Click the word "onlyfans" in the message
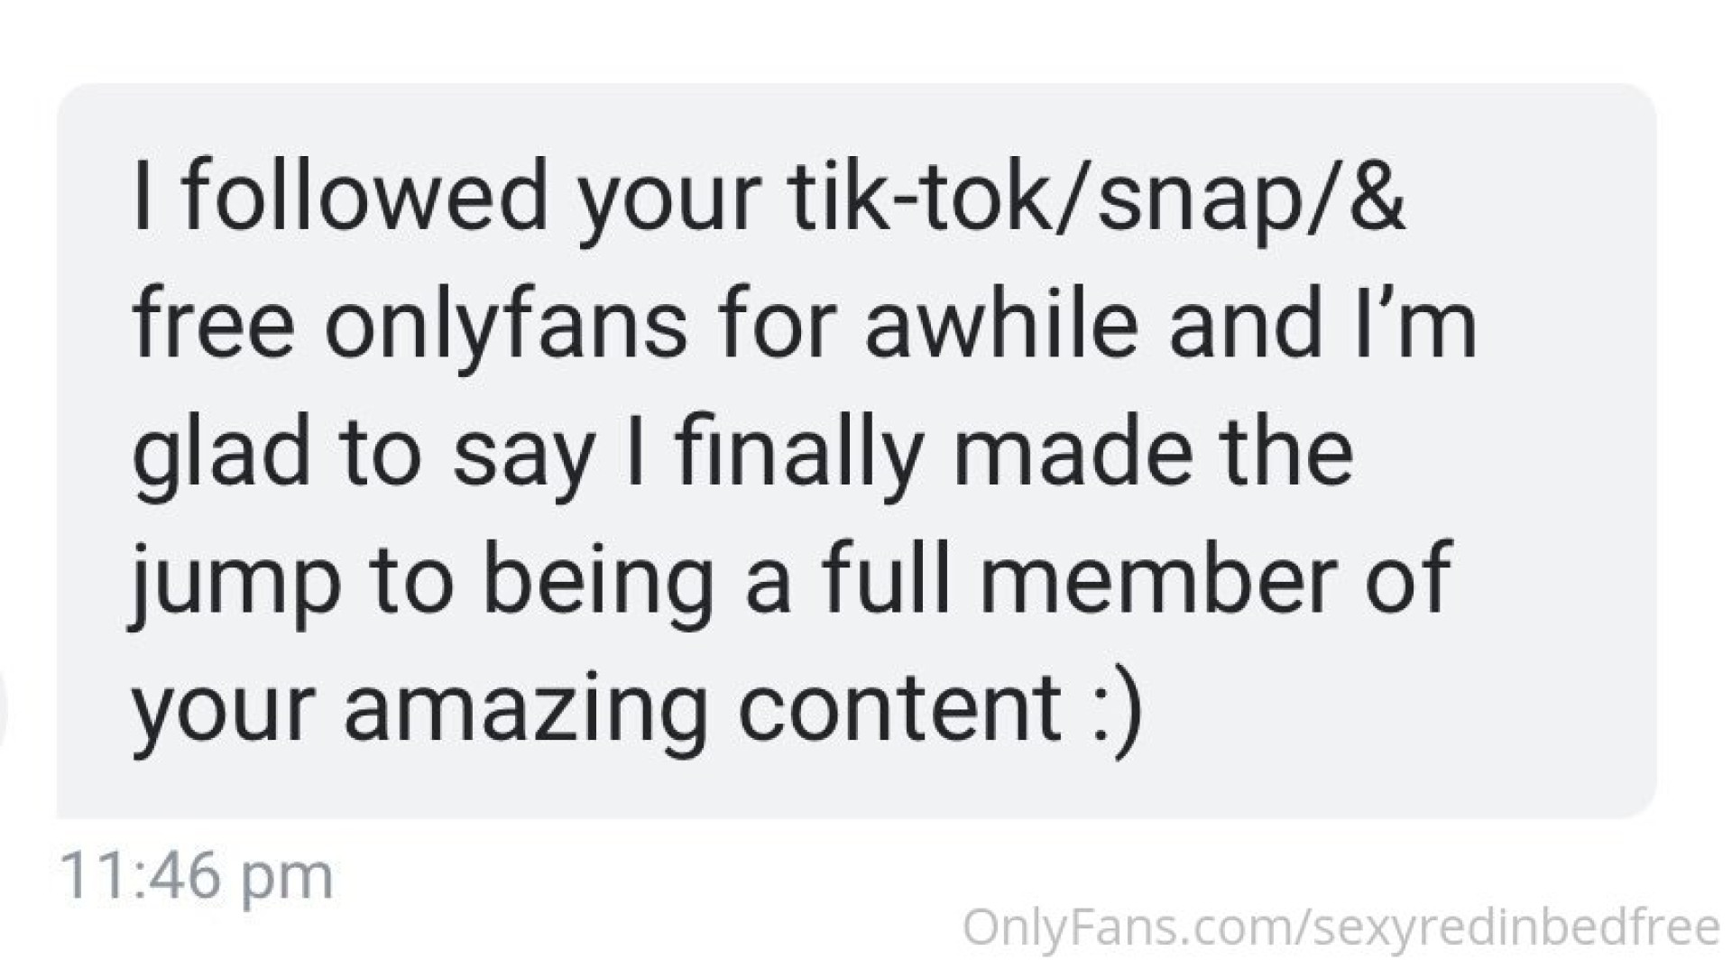 click(505, 323)
